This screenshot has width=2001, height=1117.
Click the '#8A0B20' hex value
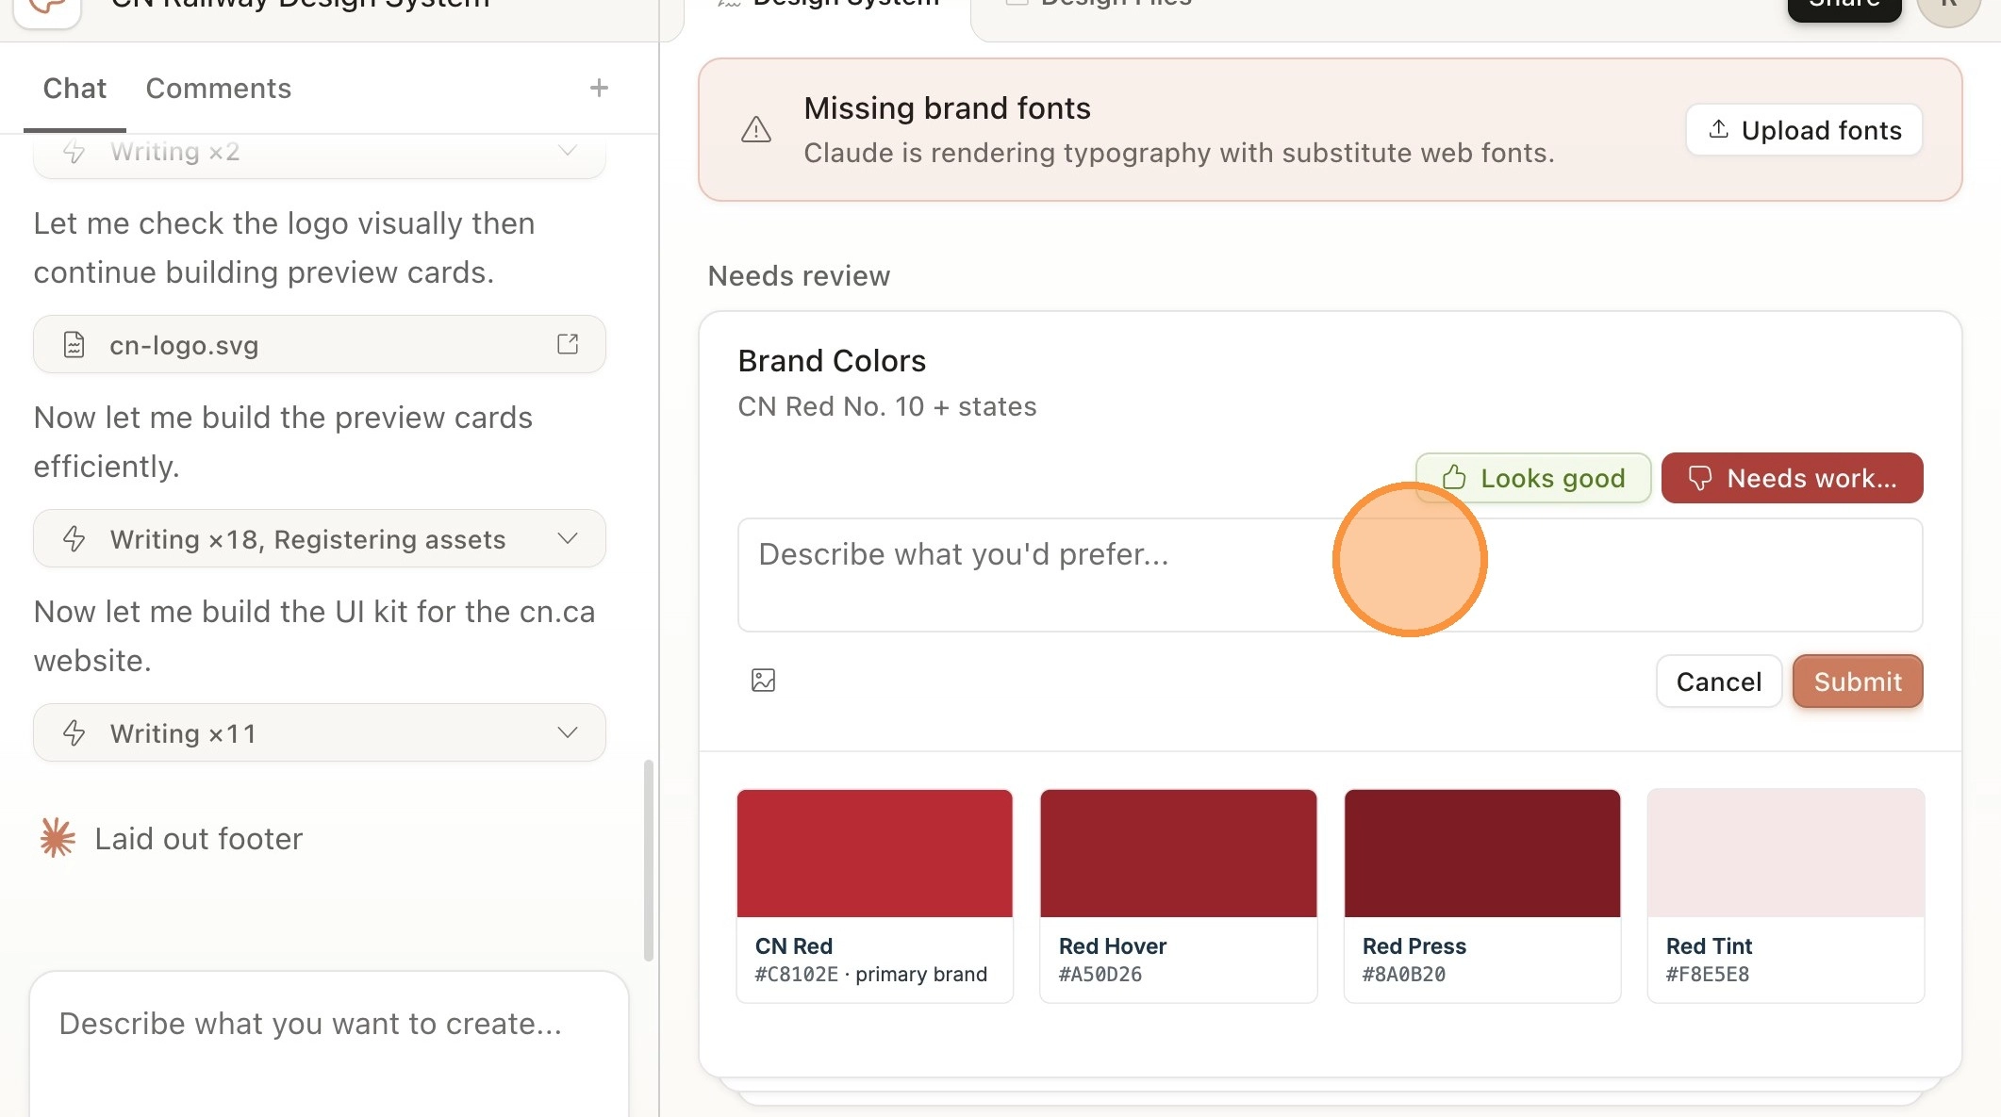click(1403, 975)
